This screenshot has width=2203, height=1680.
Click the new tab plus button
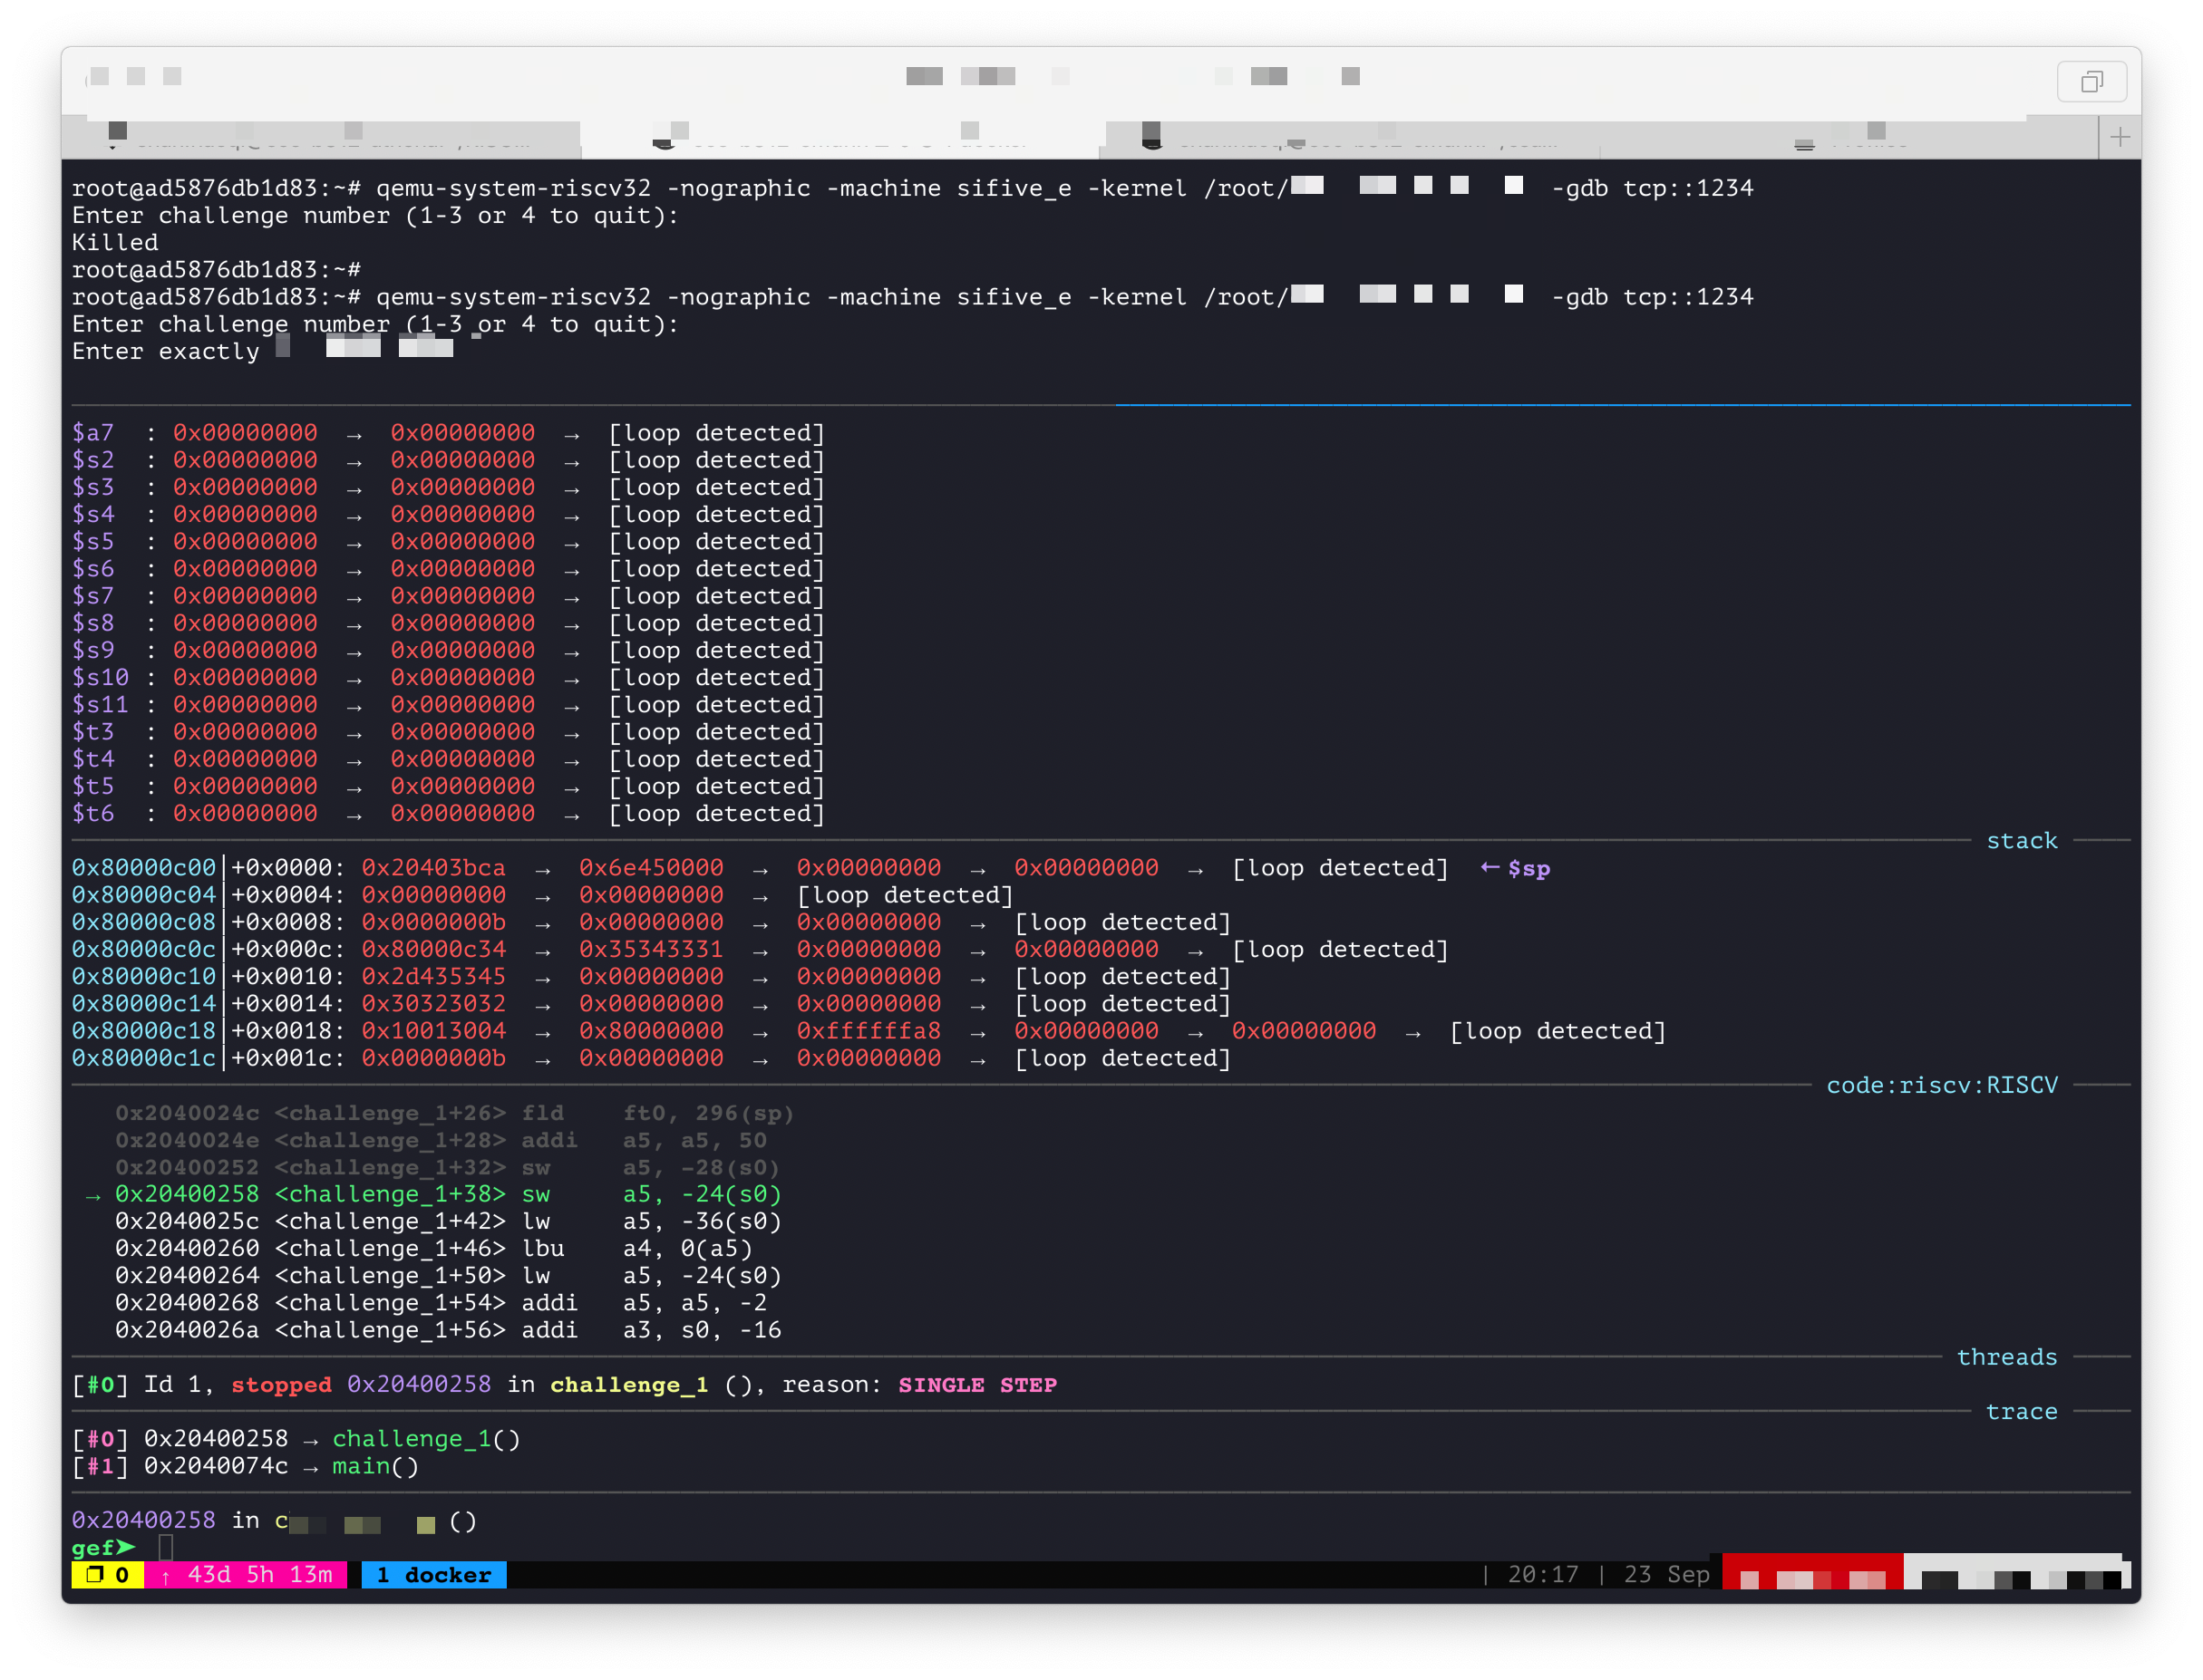tap(2119, 137)
